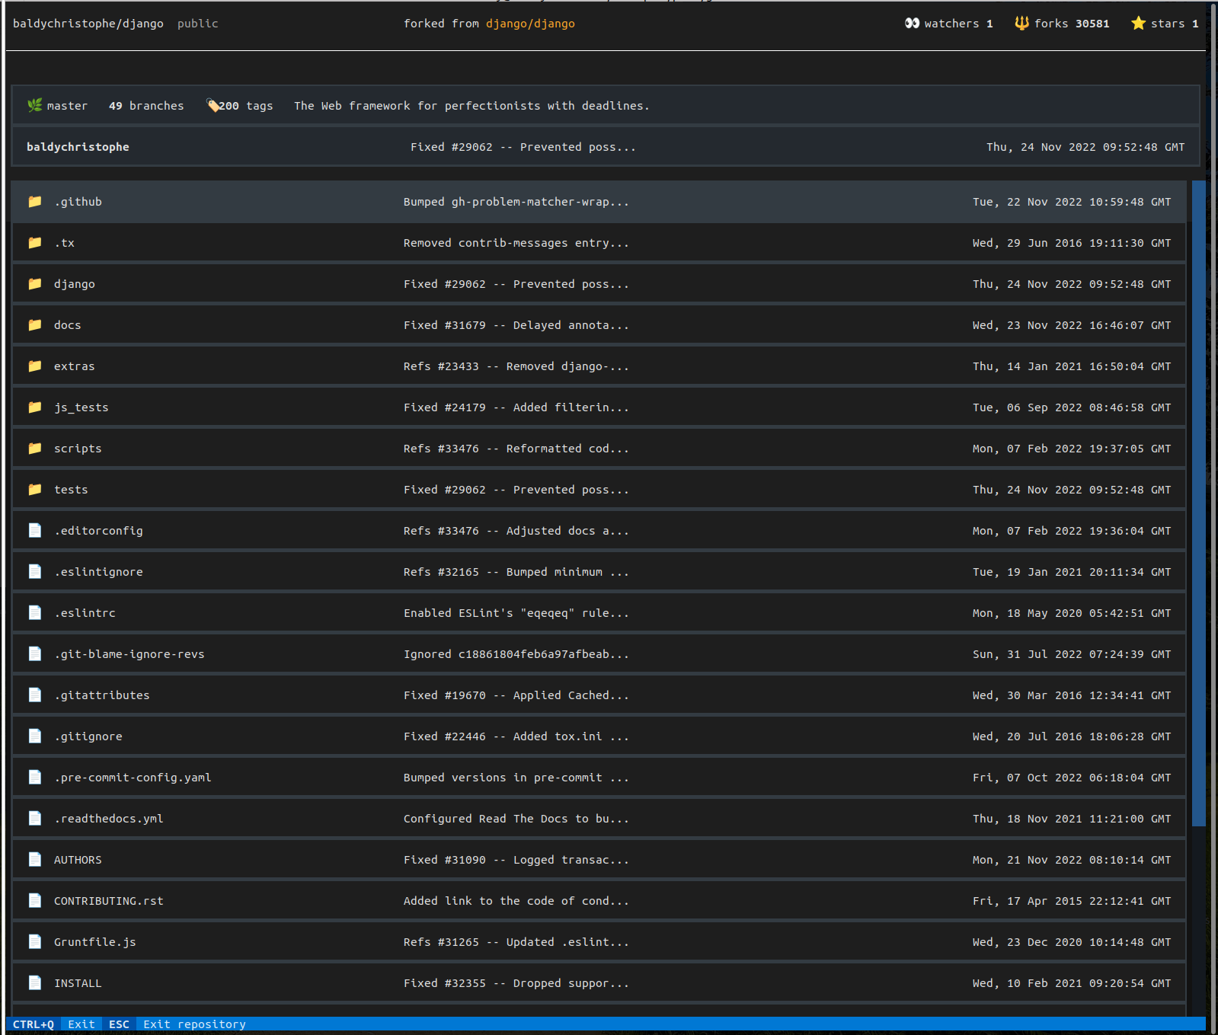Select the 49 branches entry
The height and width of the screenshot is (1035, 1218).
point(146,106)
